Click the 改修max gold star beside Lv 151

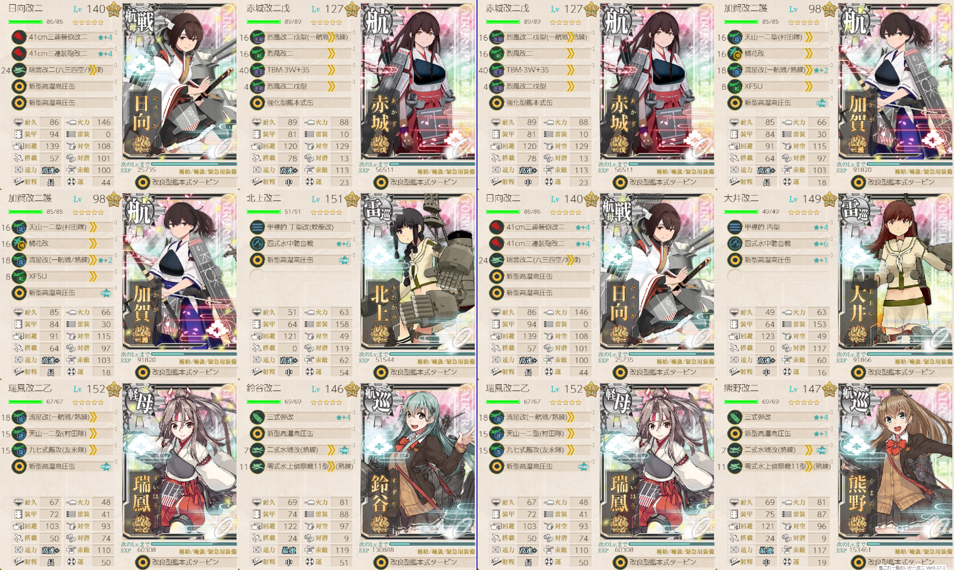(352, 199)
